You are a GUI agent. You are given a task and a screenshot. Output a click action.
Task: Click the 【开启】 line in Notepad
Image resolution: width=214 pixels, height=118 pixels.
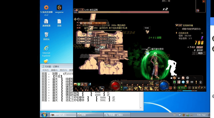click(x=58, y=76)
